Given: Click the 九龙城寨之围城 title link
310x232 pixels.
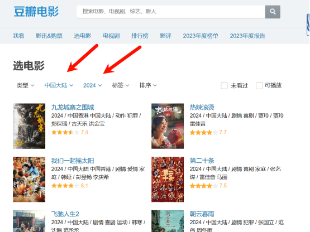Looking at the screenshot, I should [73, 107].
